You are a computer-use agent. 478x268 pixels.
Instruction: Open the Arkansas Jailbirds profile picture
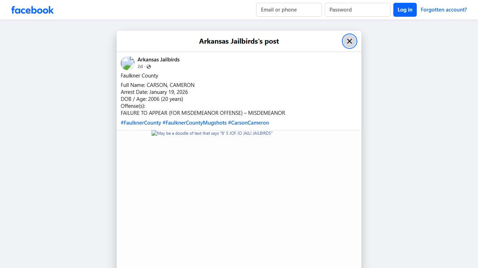pyautogui.click(x=128, y=63)
